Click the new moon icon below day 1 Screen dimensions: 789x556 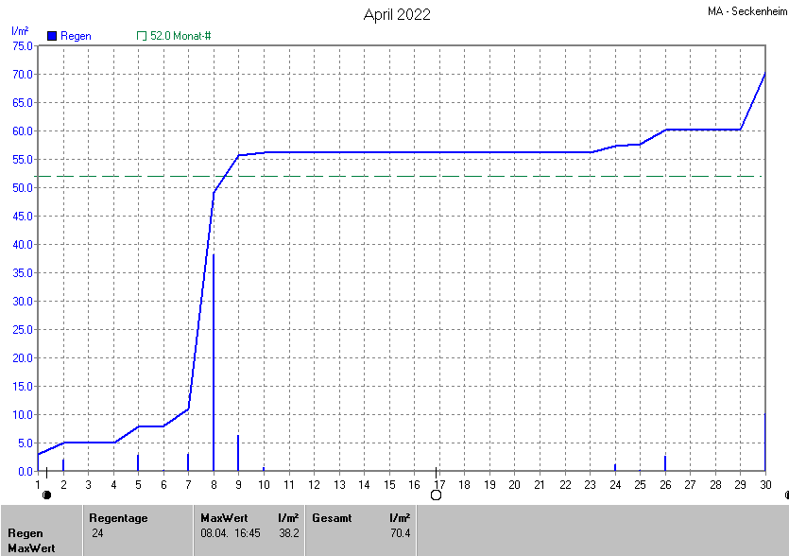pyautogui.click(x=46, y=495)
